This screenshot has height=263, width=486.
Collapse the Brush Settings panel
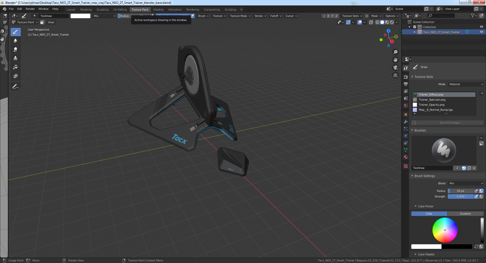[x=412, y=176]
